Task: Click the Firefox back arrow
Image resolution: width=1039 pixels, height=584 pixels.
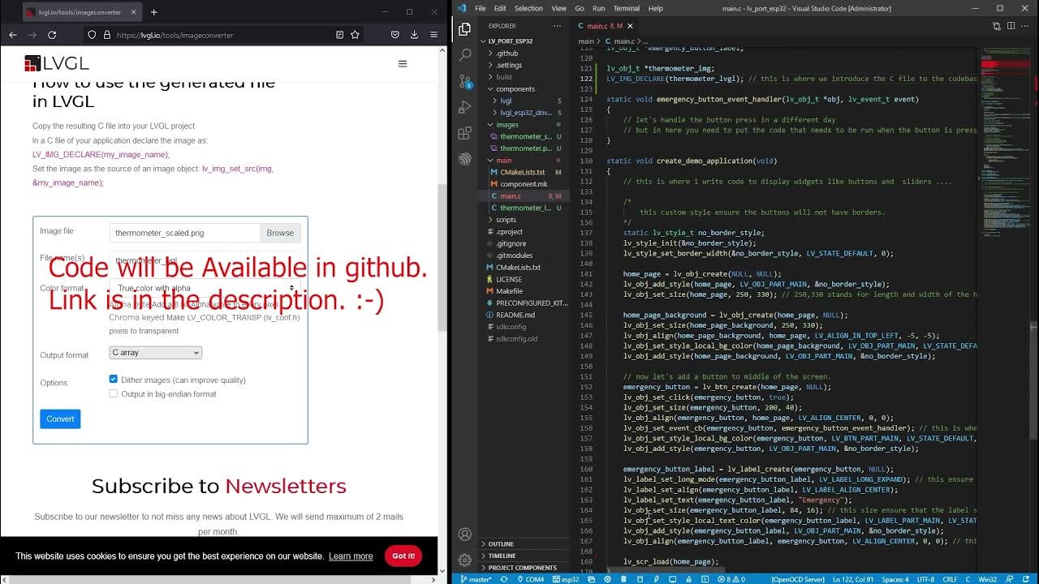Action: (x=12, y=35)
